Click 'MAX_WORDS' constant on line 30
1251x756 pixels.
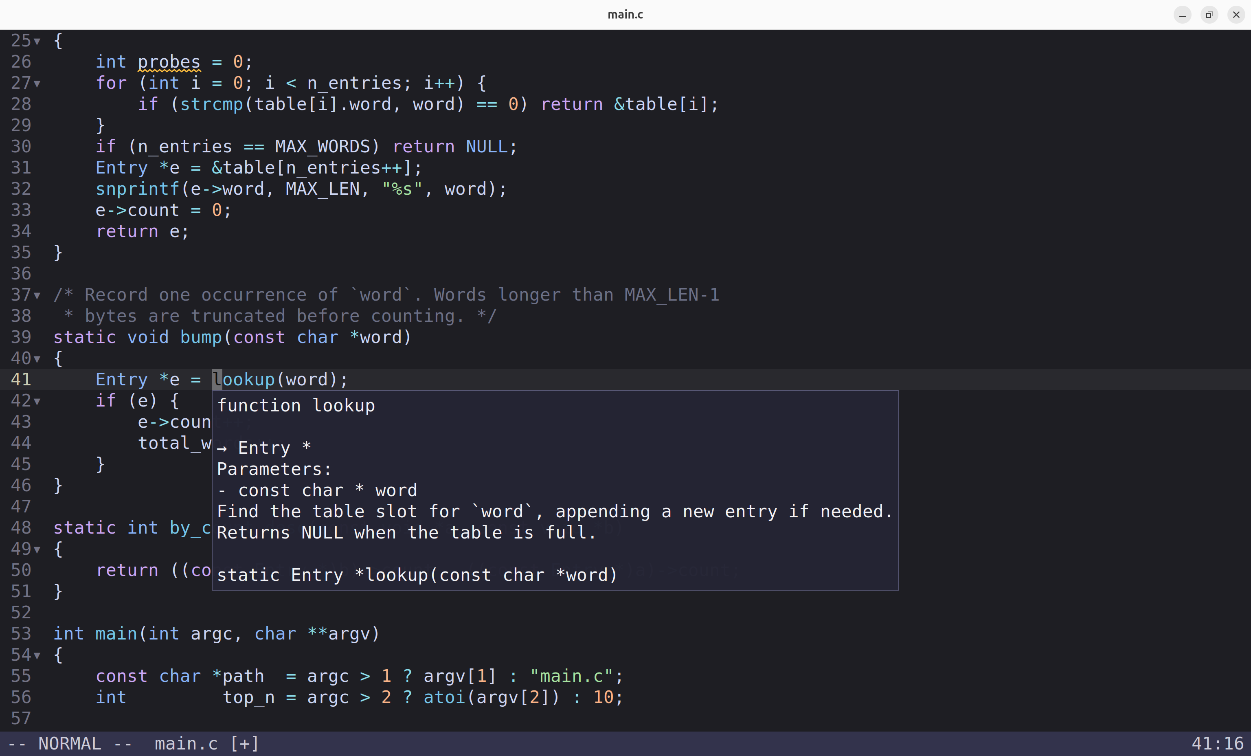[323, 147]
